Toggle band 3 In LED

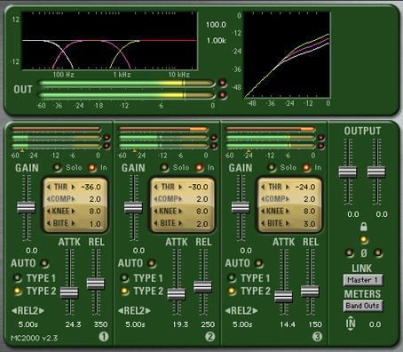pos(306,168)
